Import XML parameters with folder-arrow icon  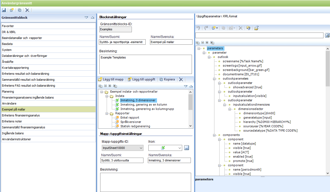click(248, 28)
